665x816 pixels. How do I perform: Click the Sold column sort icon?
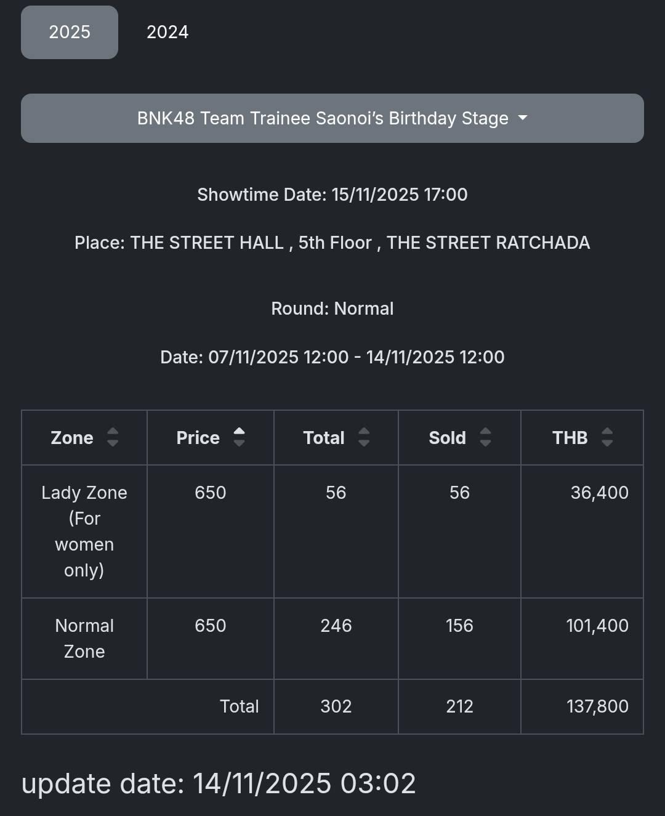485,437
